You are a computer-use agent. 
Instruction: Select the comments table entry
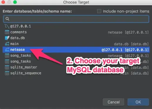tap(76, 32)
